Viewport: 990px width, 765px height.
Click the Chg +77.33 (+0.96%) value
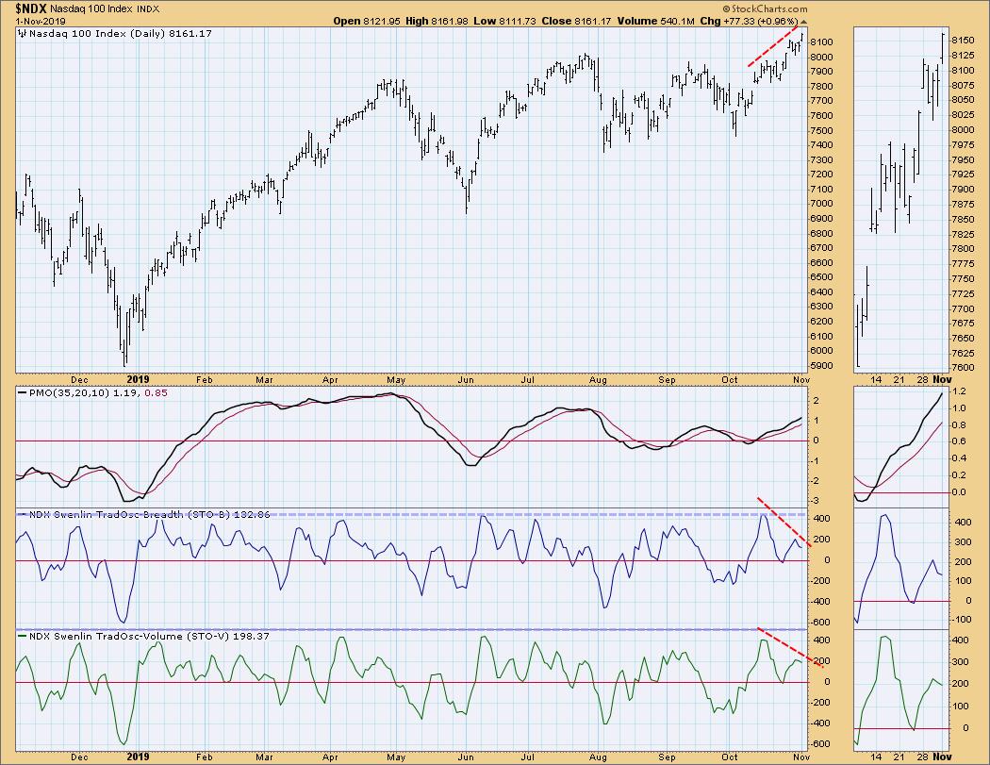(749, 21)
